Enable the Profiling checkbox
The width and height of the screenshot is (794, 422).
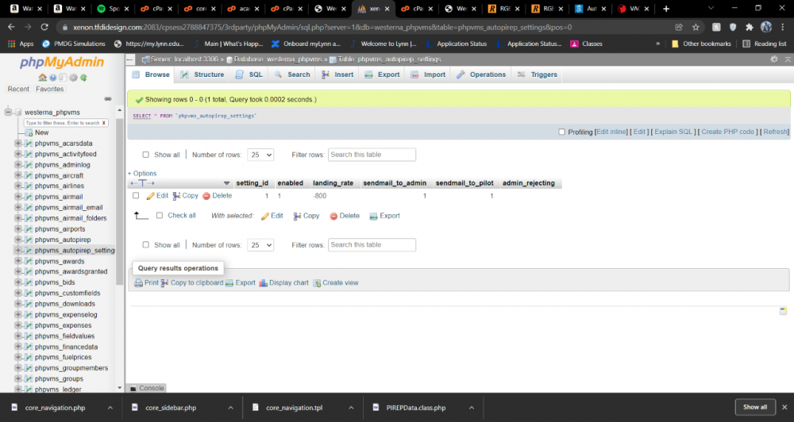[562, 132]
